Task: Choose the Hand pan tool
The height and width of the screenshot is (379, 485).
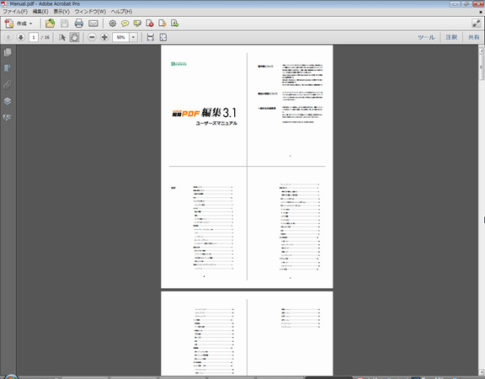Action: pyautogui.click(x=74, y=37)
